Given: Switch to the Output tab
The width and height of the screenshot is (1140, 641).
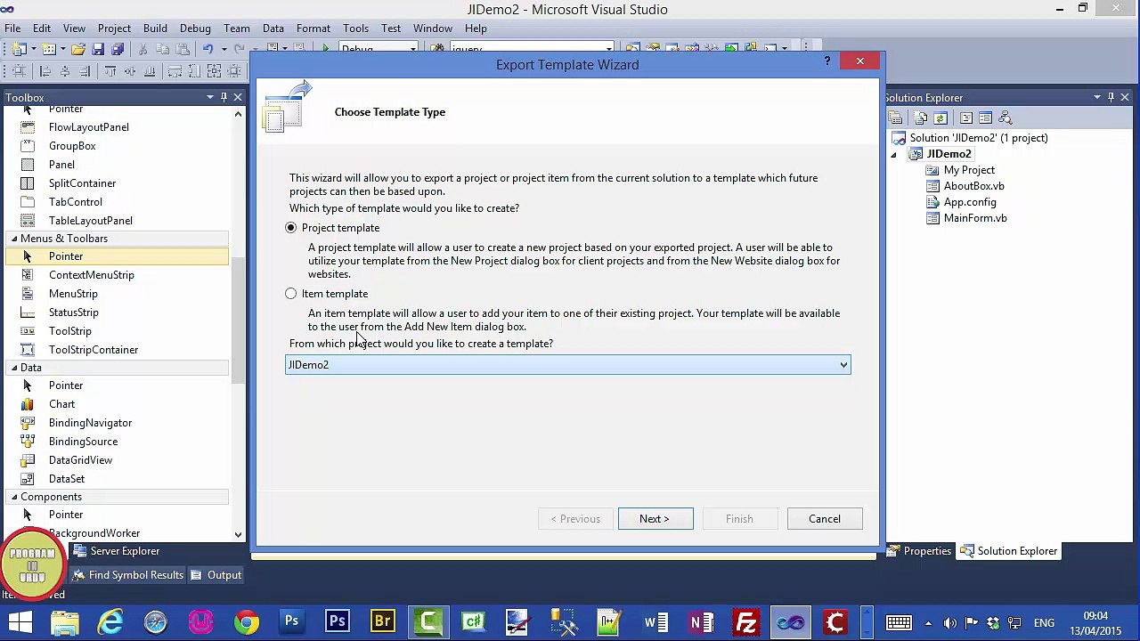Looking at the screenshot, I should (x=216, y=575).
